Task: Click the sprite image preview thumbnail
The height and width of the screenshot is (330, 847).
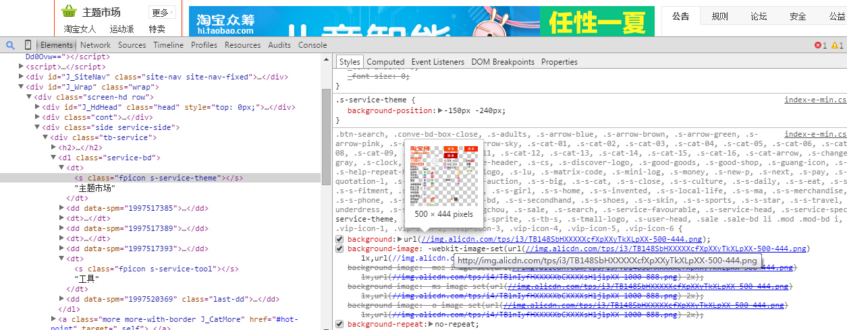Action: 445,175
